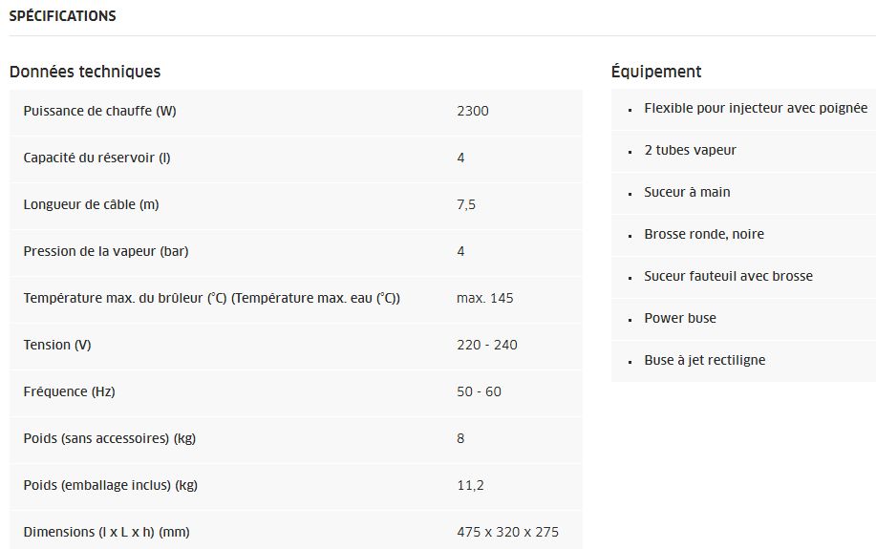Click the Longueur de câble (m) label

[x=91, y=204]
